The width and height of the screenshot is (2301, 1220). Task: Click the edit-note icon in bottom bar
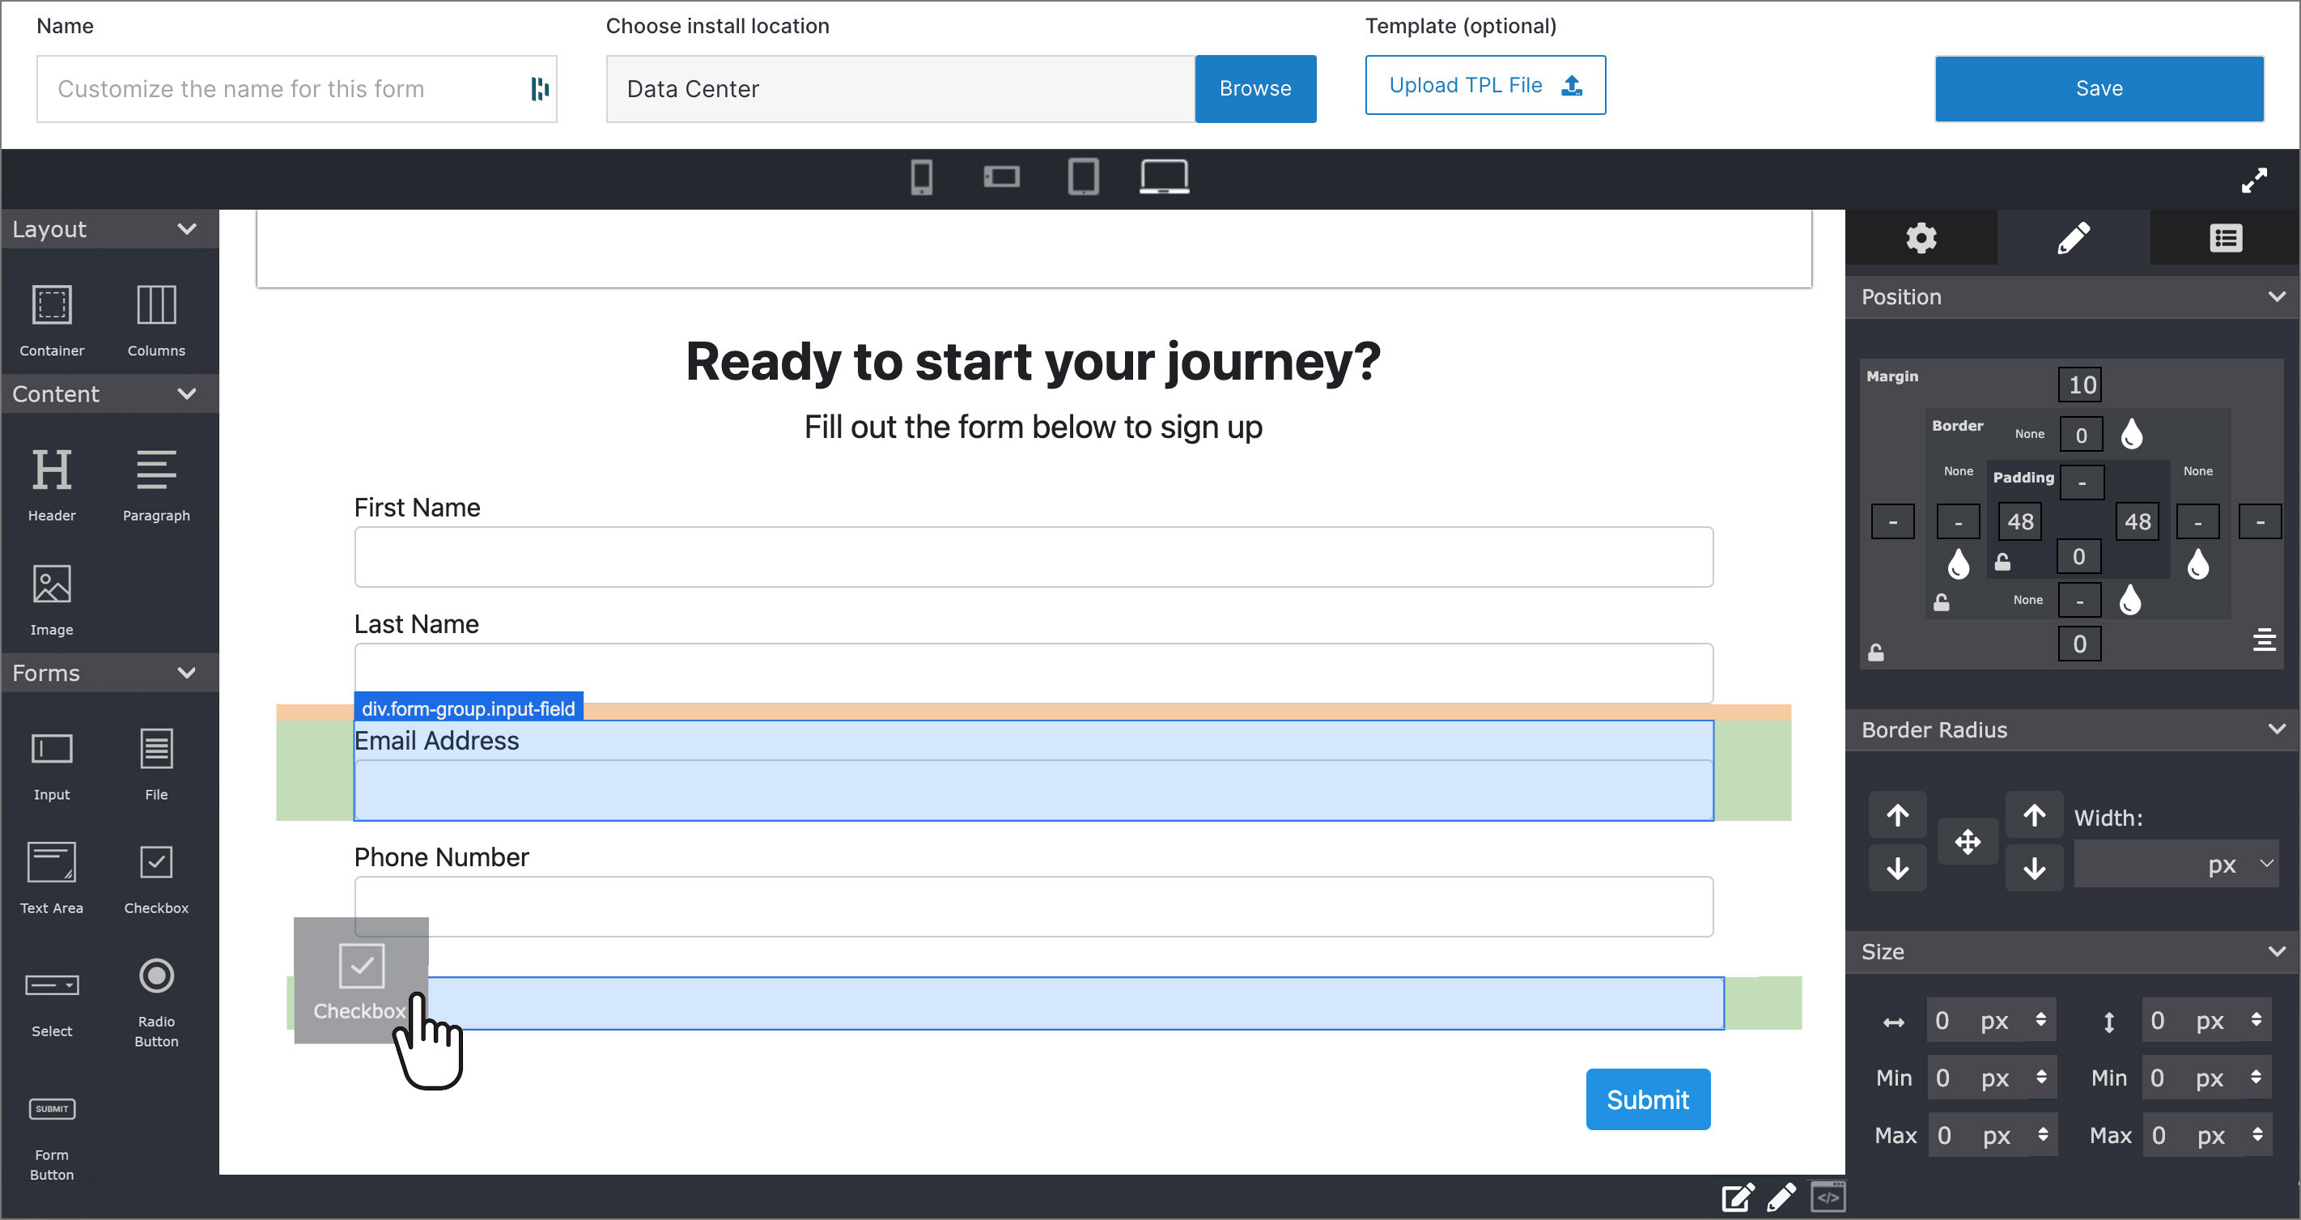pyautogui.click(x=1738, y=1197)
